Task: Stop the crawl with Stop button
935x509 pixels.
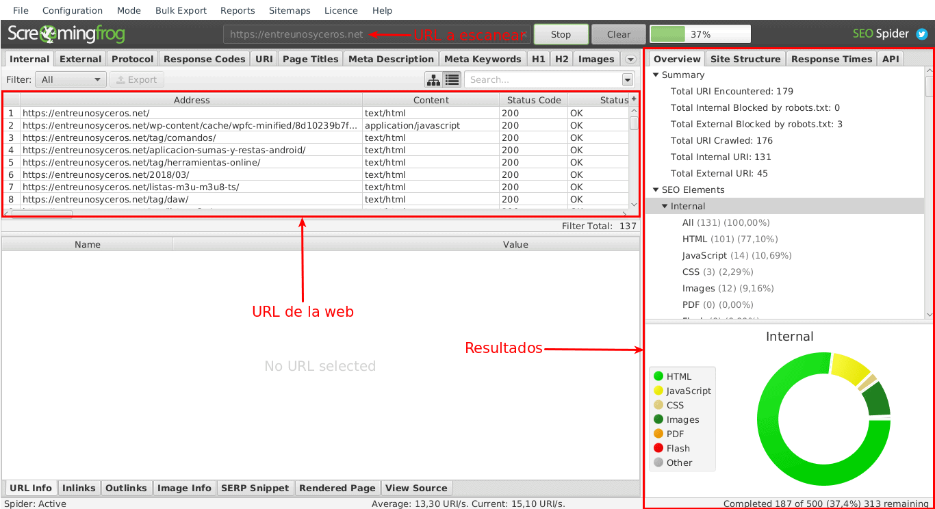Action: [x=561, y=34]
